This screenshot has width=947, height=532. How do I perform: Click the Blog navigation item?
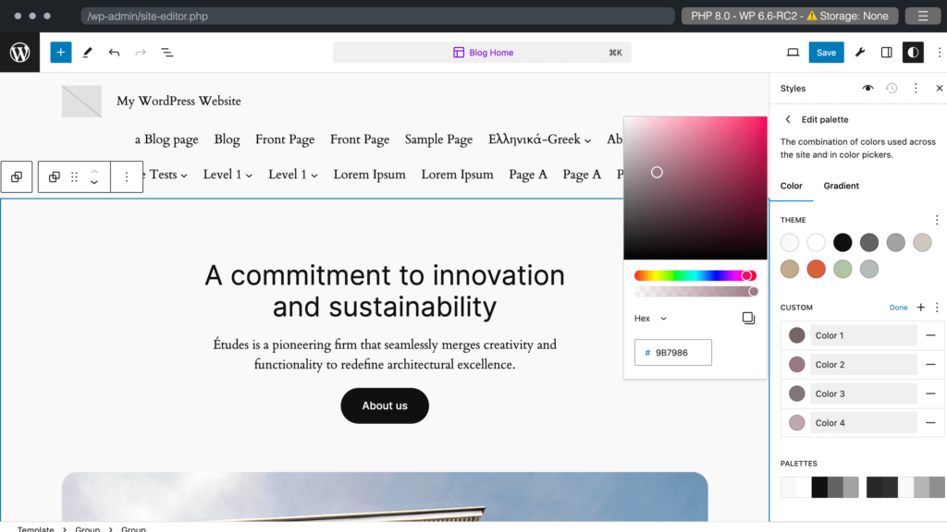click(x=228, y=139)
